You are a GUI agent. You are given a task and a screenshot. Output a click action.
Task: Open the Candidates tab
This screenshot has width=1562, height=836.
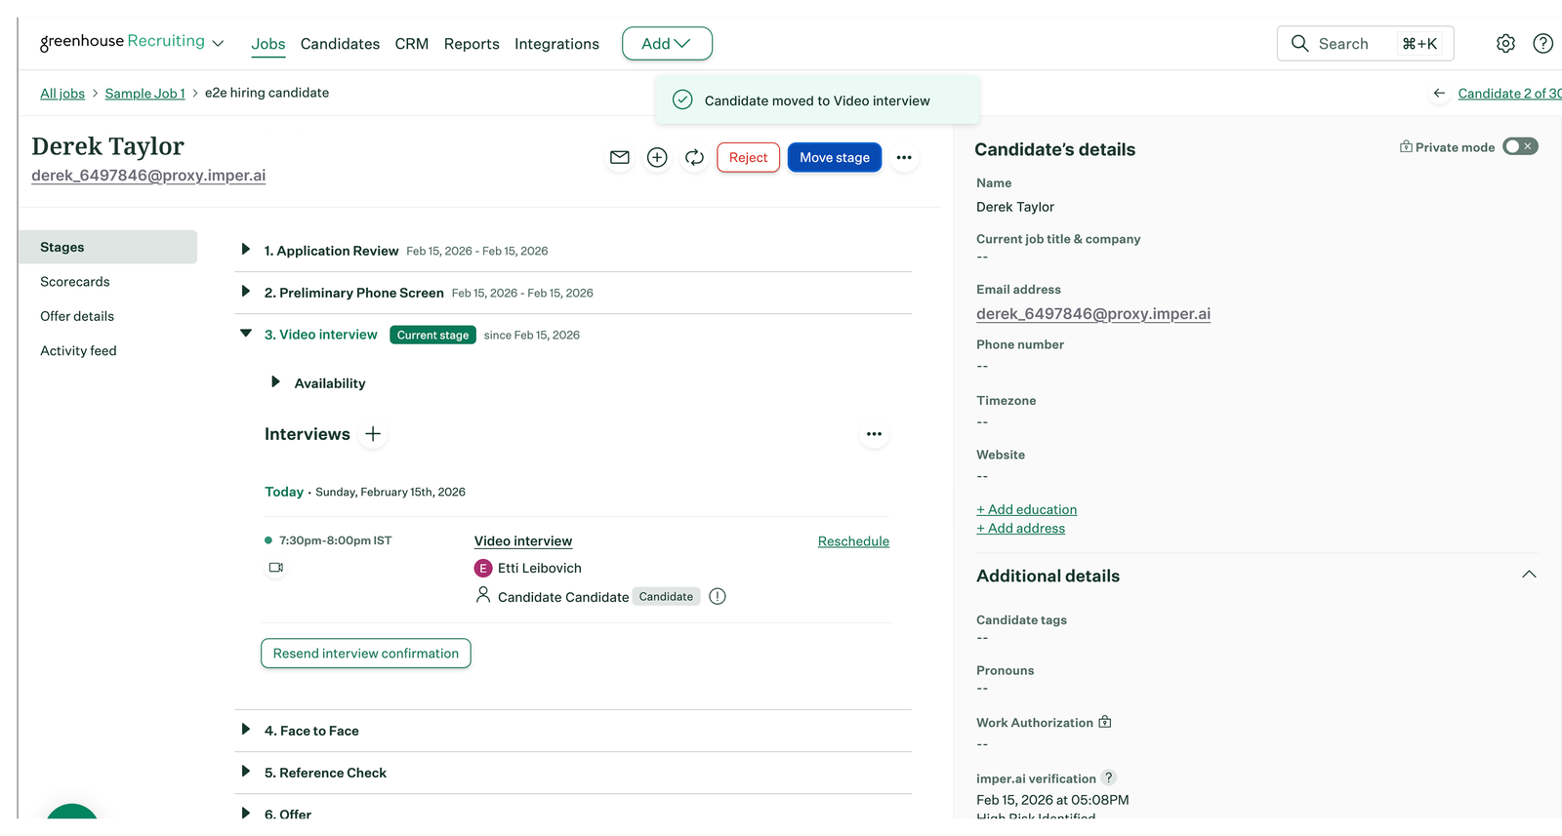pos(340,44)
